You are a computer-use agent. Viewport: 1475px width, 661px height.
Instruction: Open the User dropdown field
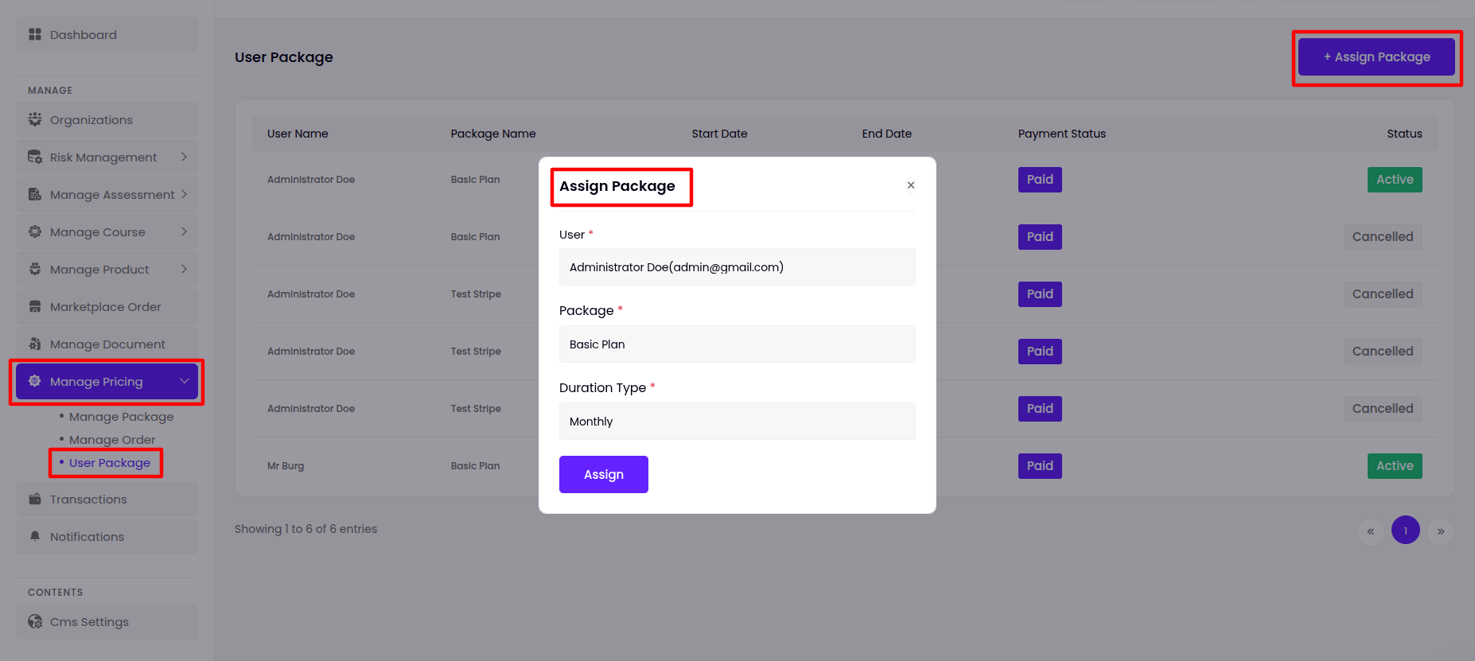tap(737, 267)
